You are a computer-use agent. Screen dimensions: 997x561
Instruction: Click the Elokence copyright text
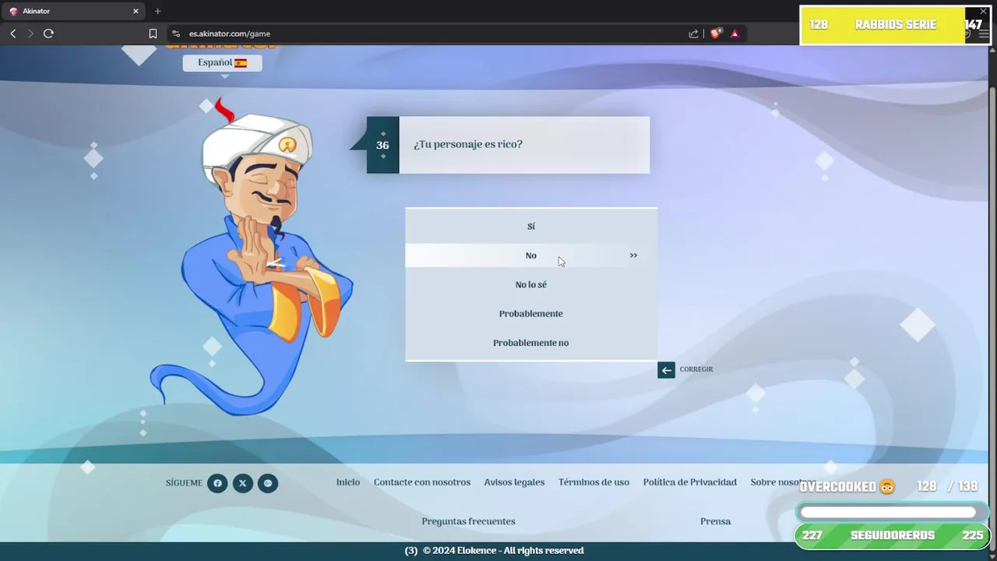tap(503, 551)
